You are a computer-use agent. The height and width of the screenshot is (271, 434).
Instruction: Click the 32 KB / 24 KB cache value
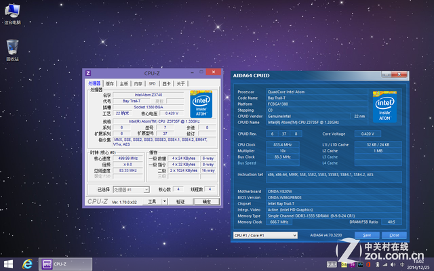pos(378,144)
